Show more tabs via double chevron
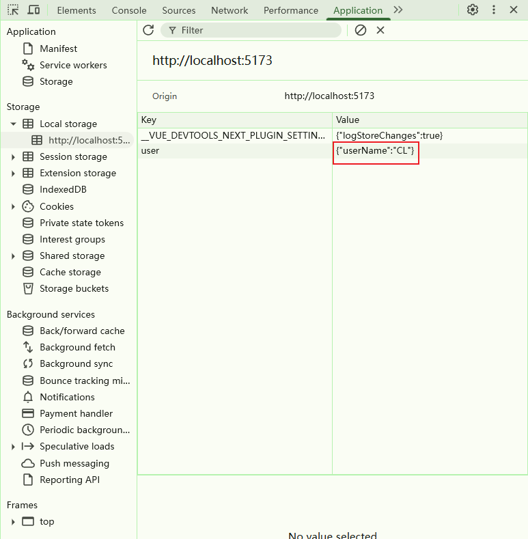 coord(398,10)
